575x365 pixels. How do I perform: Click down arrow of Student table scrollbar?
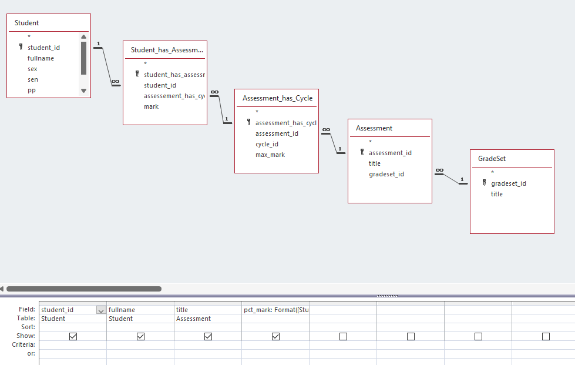pyautogui.click(x=83, y=91)
